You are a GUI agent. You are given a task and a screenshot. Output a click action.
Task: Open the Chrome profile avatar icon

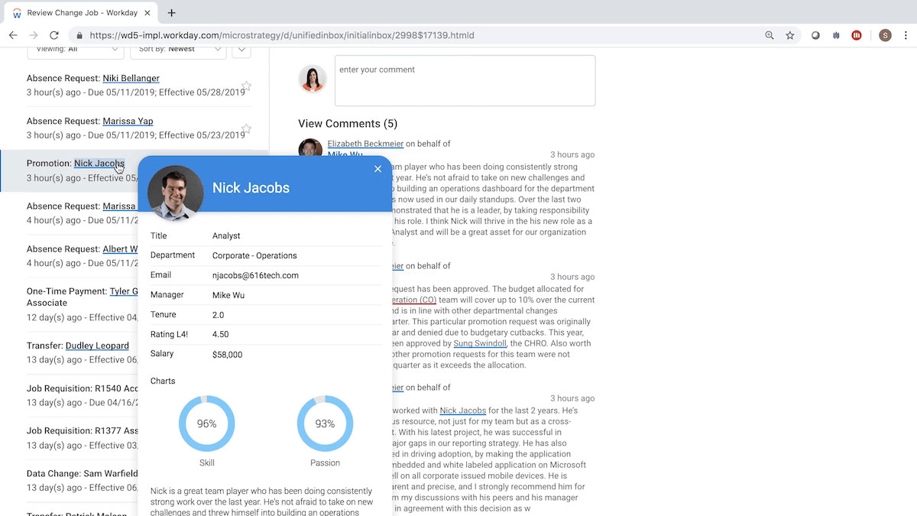pos(885,35)
